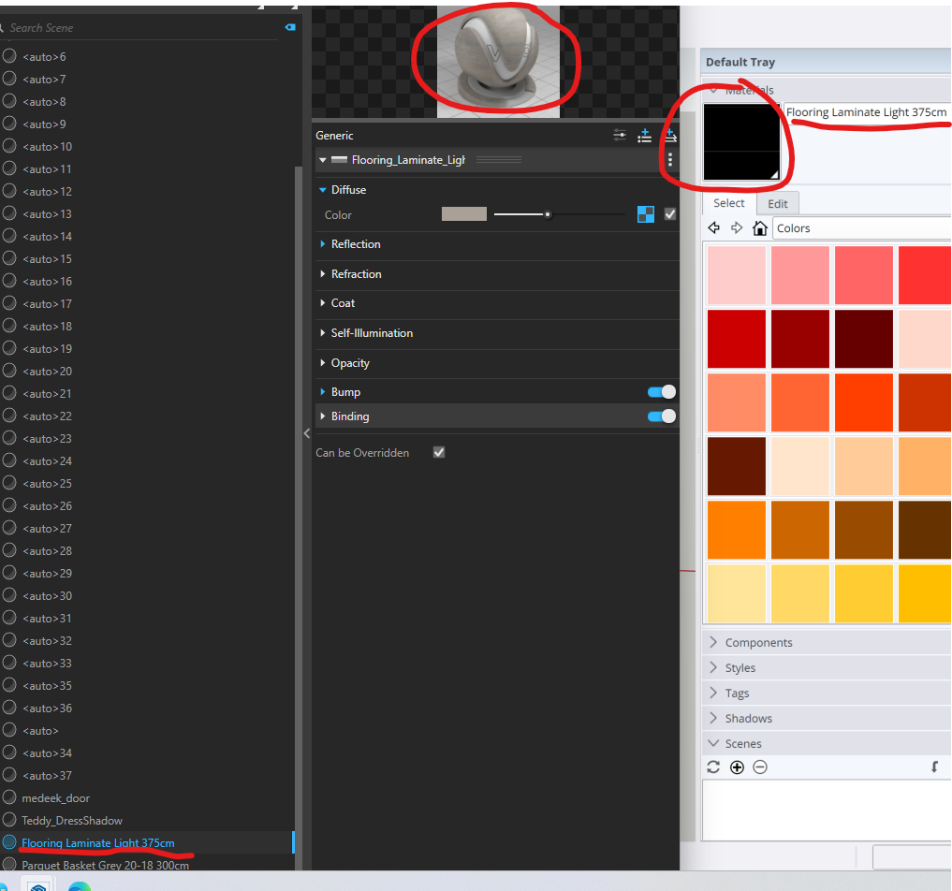Click the Diffuse color swatch

click(x=464, y=213)
